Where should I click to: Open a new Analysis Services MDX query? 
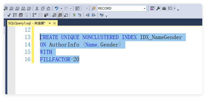11,8
